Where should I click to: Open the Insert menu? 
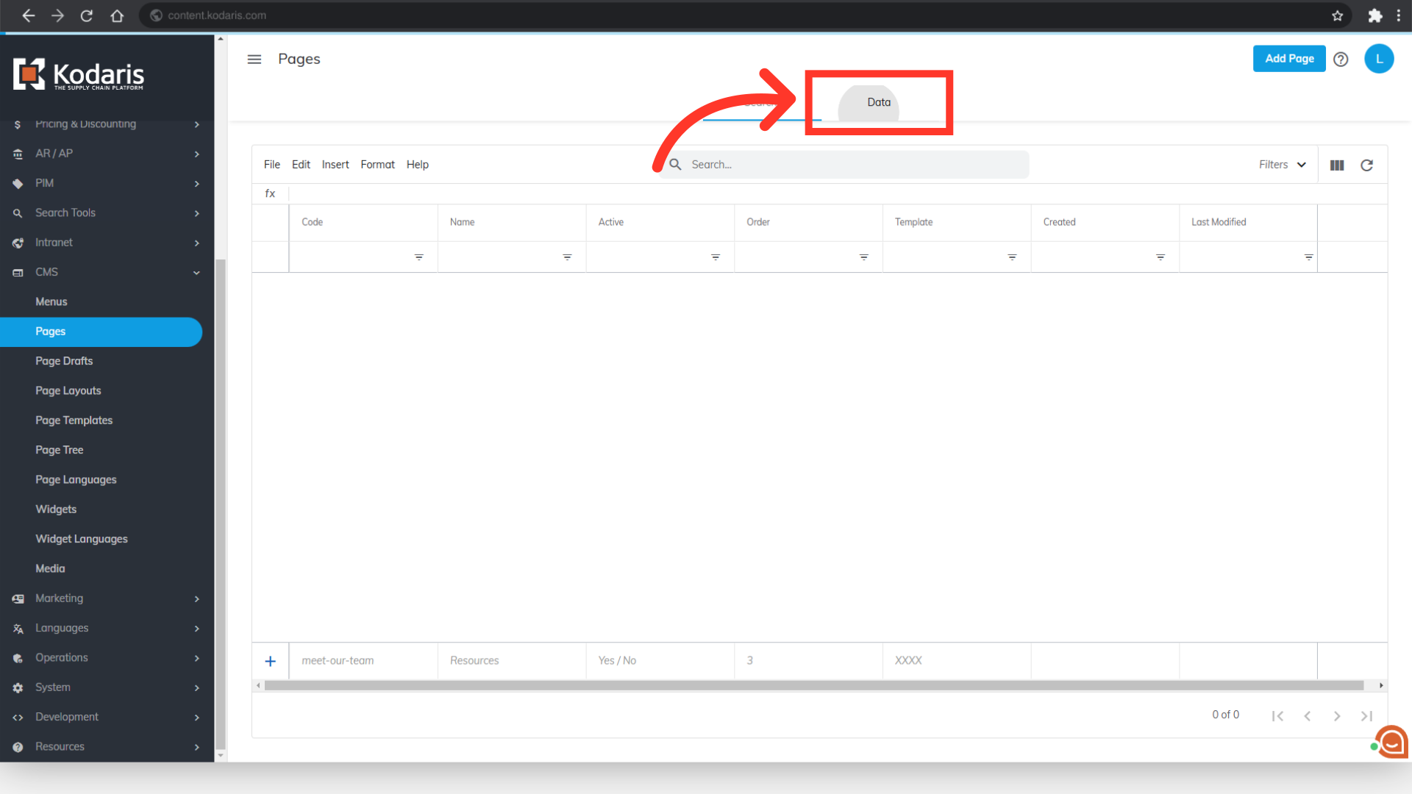coord(335,165)
